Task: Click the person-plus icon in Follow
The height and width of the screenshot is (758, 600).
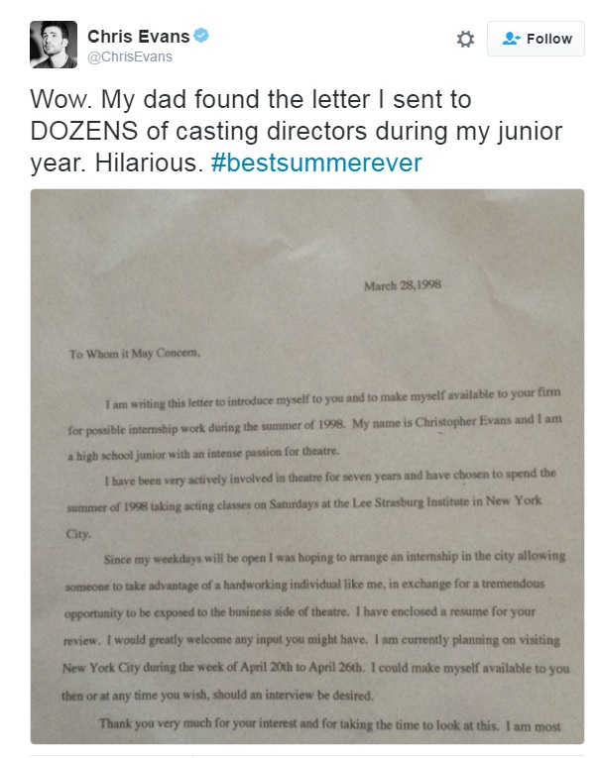Action: tap(511, 39)
